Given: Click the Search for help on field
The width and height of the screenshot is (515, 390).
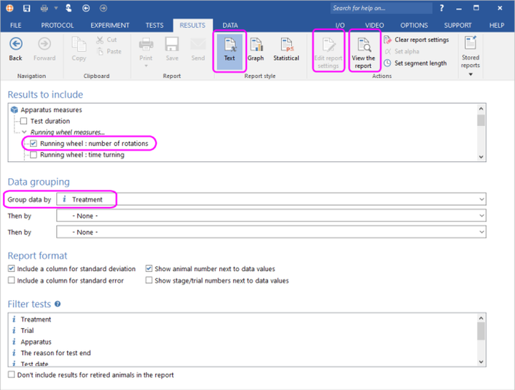Looking at the screenshot, I should [381, 8].
